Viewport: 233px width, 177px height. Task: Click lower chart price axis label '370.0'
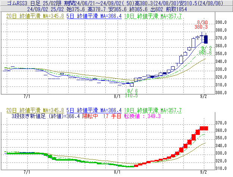(221, 123)
